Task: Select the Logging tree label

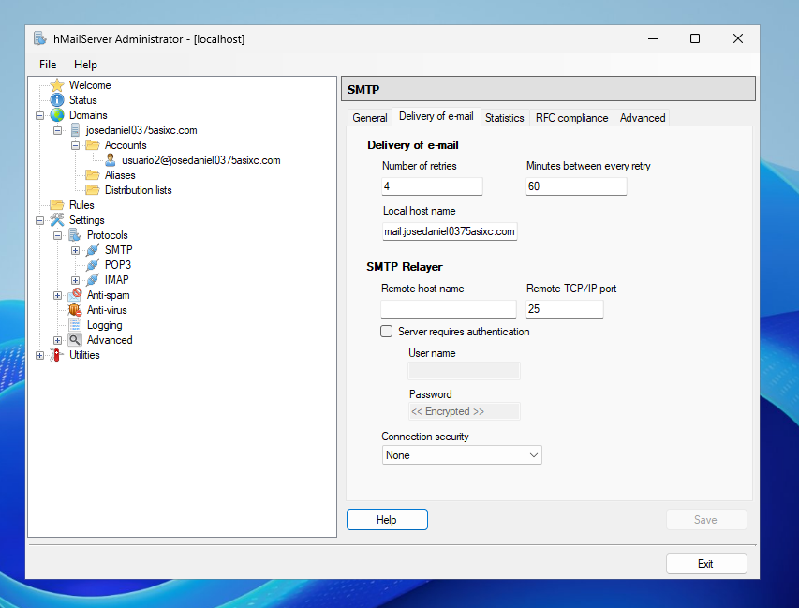Action: point(105,325)
